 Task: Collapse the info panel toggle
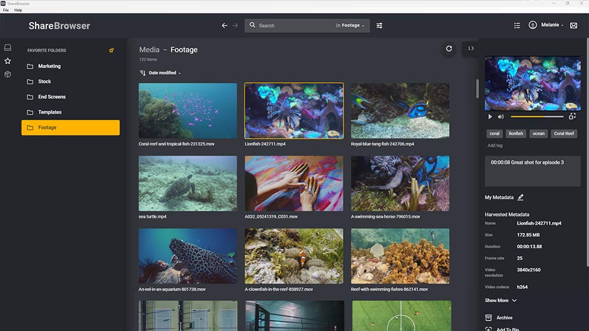[471, 48]
